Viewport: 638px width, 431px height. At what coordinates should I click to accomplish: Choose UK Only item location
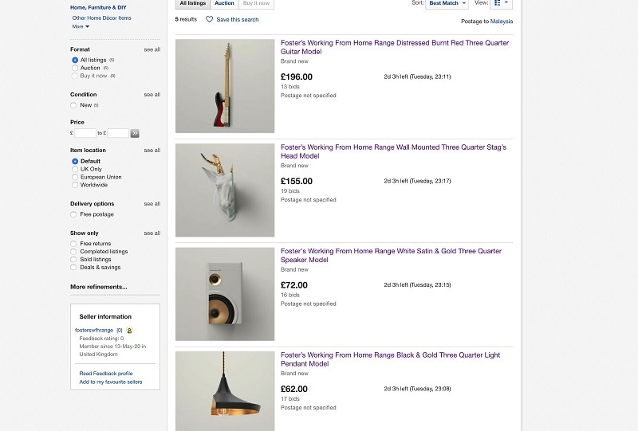(x=75, y=169)
